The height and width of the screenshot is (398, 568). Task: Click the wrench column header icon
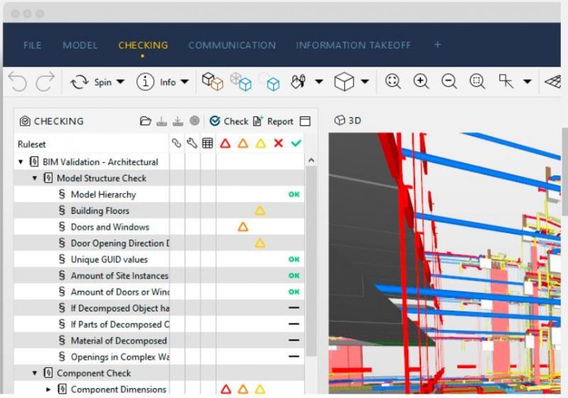coord(192,144)
